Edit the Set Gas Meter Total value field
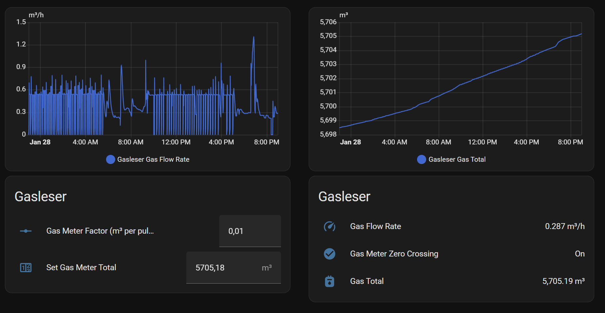 tap(225, 268)
